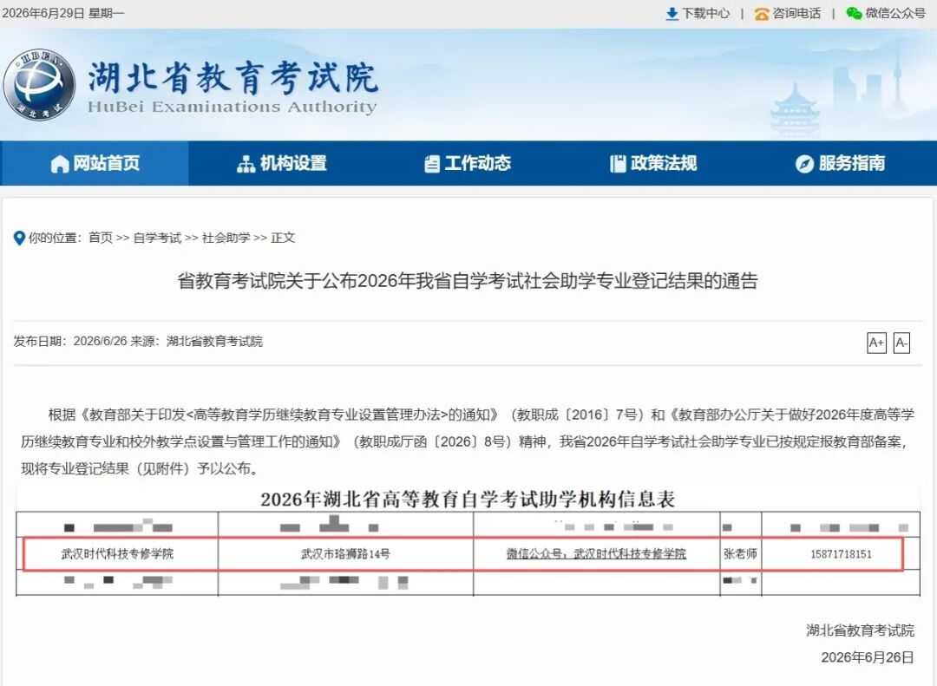Image resolution: width=937 pixels, height=686 pixels.
Task: Open the 微信公众号 link
Action: click(895, 13)
